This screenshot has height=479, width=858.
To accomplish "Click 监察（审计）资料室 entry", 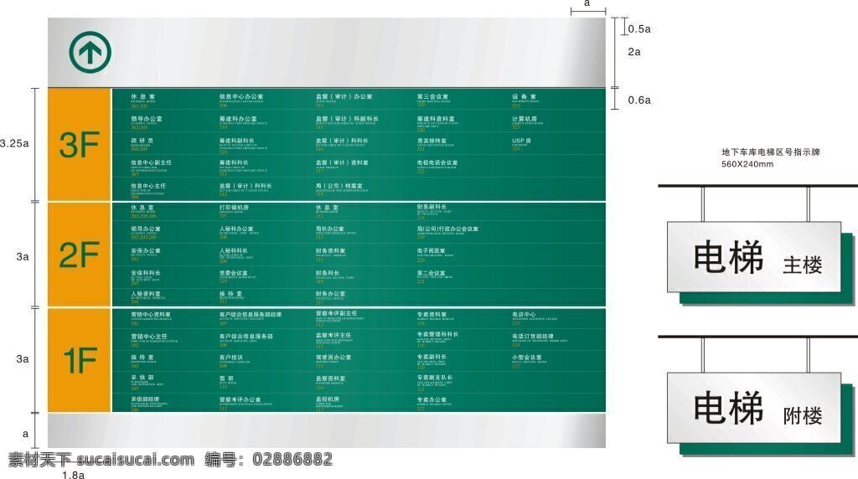I will (342, 162).
